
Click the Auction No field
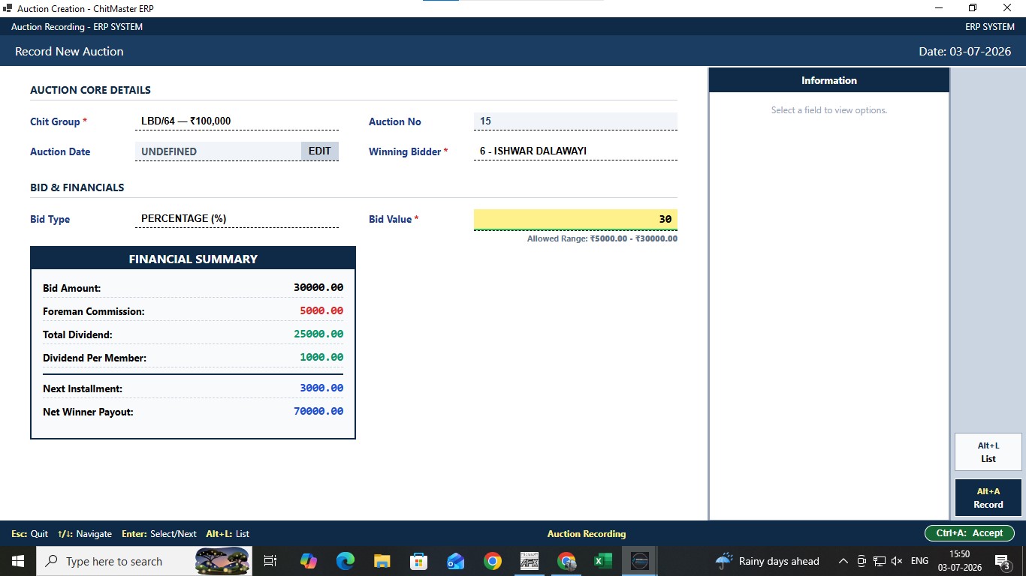click(575, 121)
